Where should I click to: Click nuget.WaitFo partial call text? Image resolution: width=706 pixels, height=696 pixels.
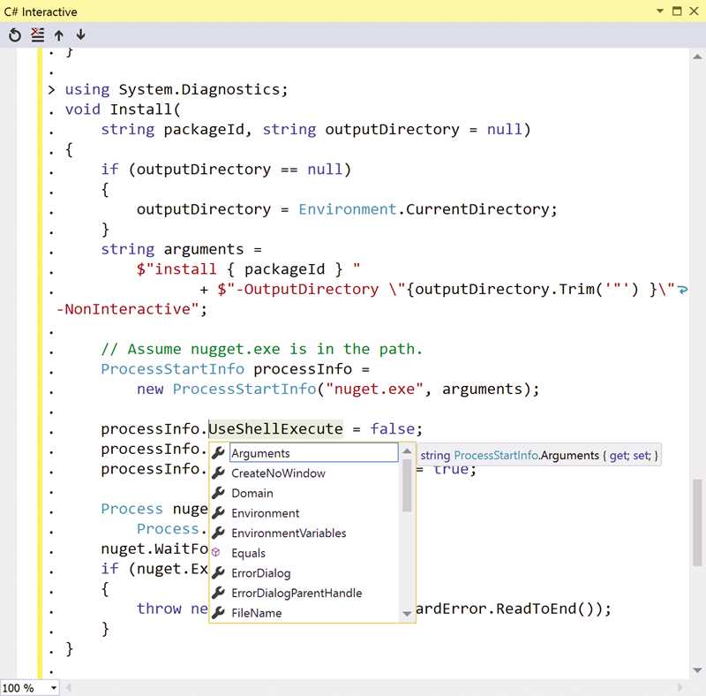click(154, 548)
